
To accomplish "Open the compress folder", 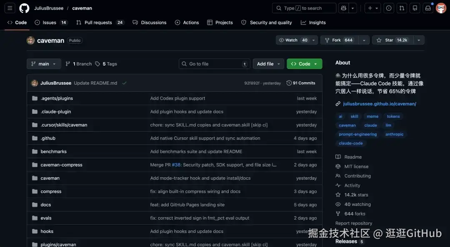I will [x=51, y=191].
